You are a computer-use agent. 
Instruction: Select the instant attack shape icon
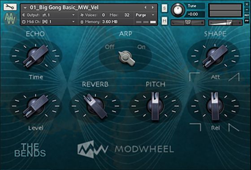[195, 77]
